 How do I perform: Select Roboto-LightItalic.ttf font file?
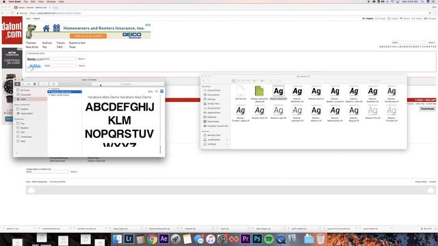pyautogui.click(x=297, y=113)
